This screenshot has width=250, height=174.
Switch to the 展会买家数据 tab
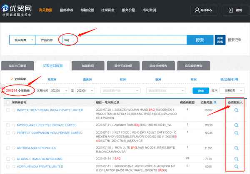[123, 66]
